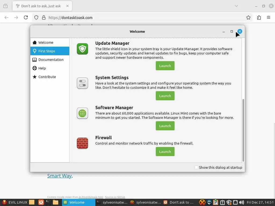Click the Welcome window vertical scrollbar
The width and height of the screenshot is (275, 206).
coord(243,130)
